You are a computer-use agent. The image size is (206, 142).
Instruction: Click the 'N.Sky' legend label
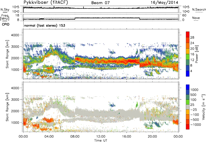tap(5, 9)
